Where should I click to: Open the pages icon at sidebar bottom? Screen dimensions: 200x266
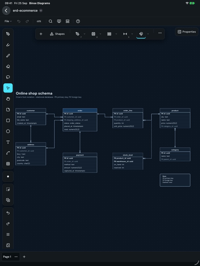[8, 245]
